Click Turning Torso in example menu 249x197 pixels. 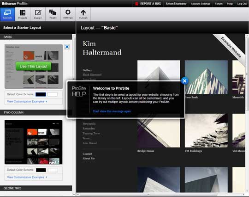[x=91, y=133]
